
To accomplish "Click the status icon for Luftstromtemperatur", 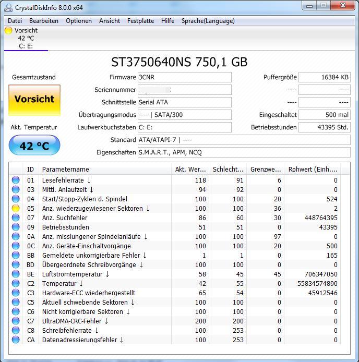I will coord(16,274).
